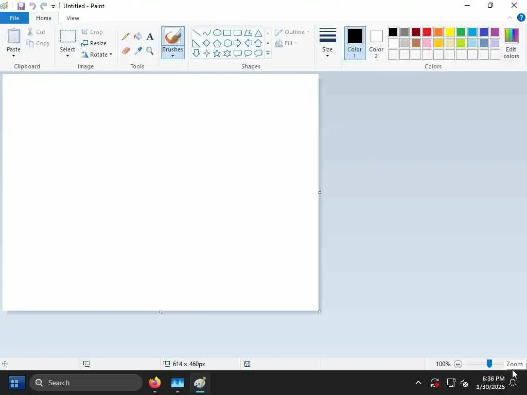
Task: Click the Edit colors button
Action: (511, 43)
